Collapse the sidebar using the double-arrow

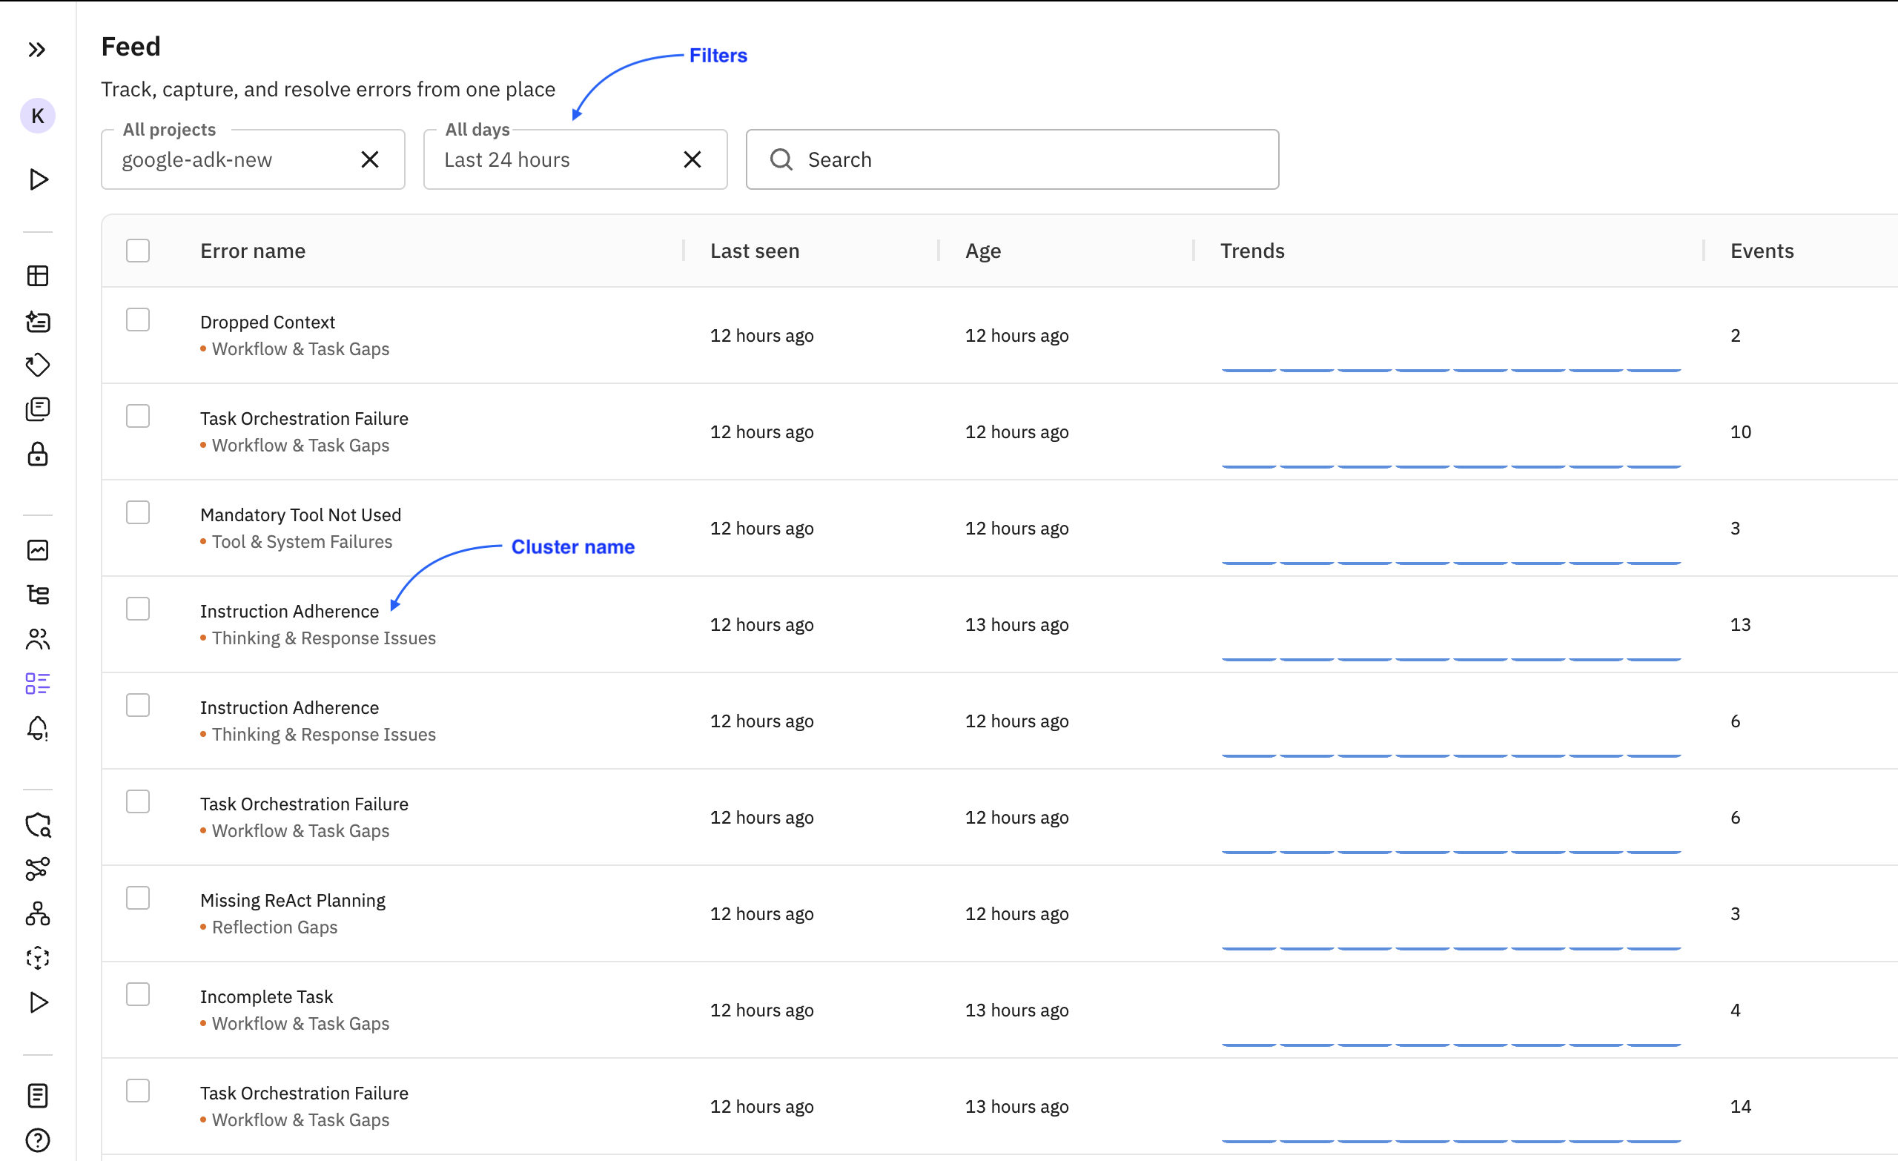click(x=36, y=50)
